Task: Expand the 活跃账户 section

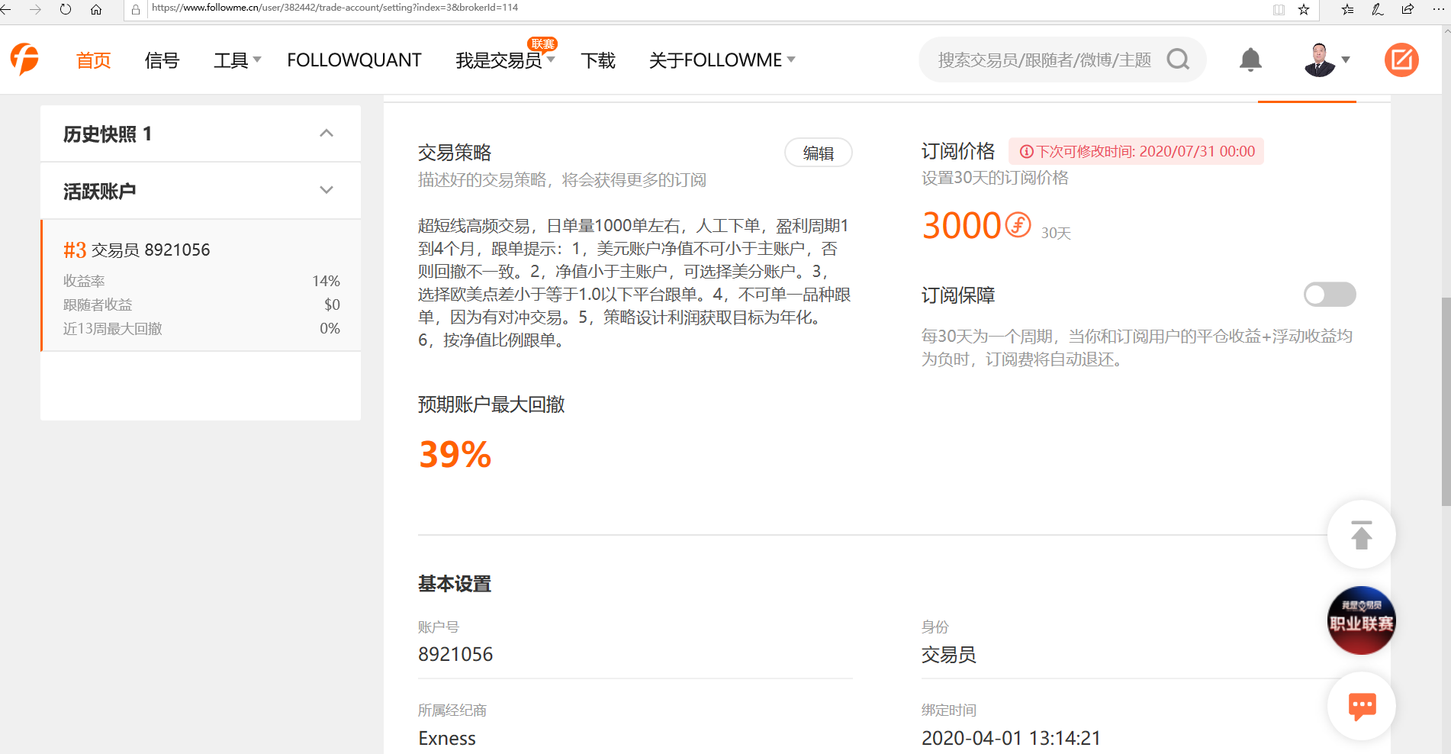Action: coord(327,191)
